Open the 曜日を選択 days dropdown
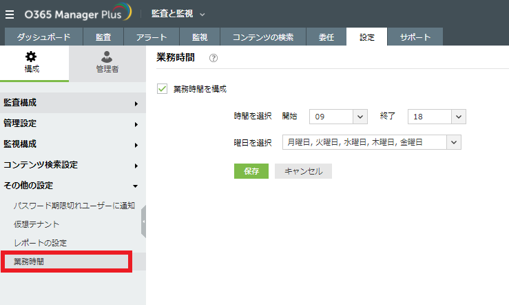Viewport: 509px width, 305px height. click(372, 142)
